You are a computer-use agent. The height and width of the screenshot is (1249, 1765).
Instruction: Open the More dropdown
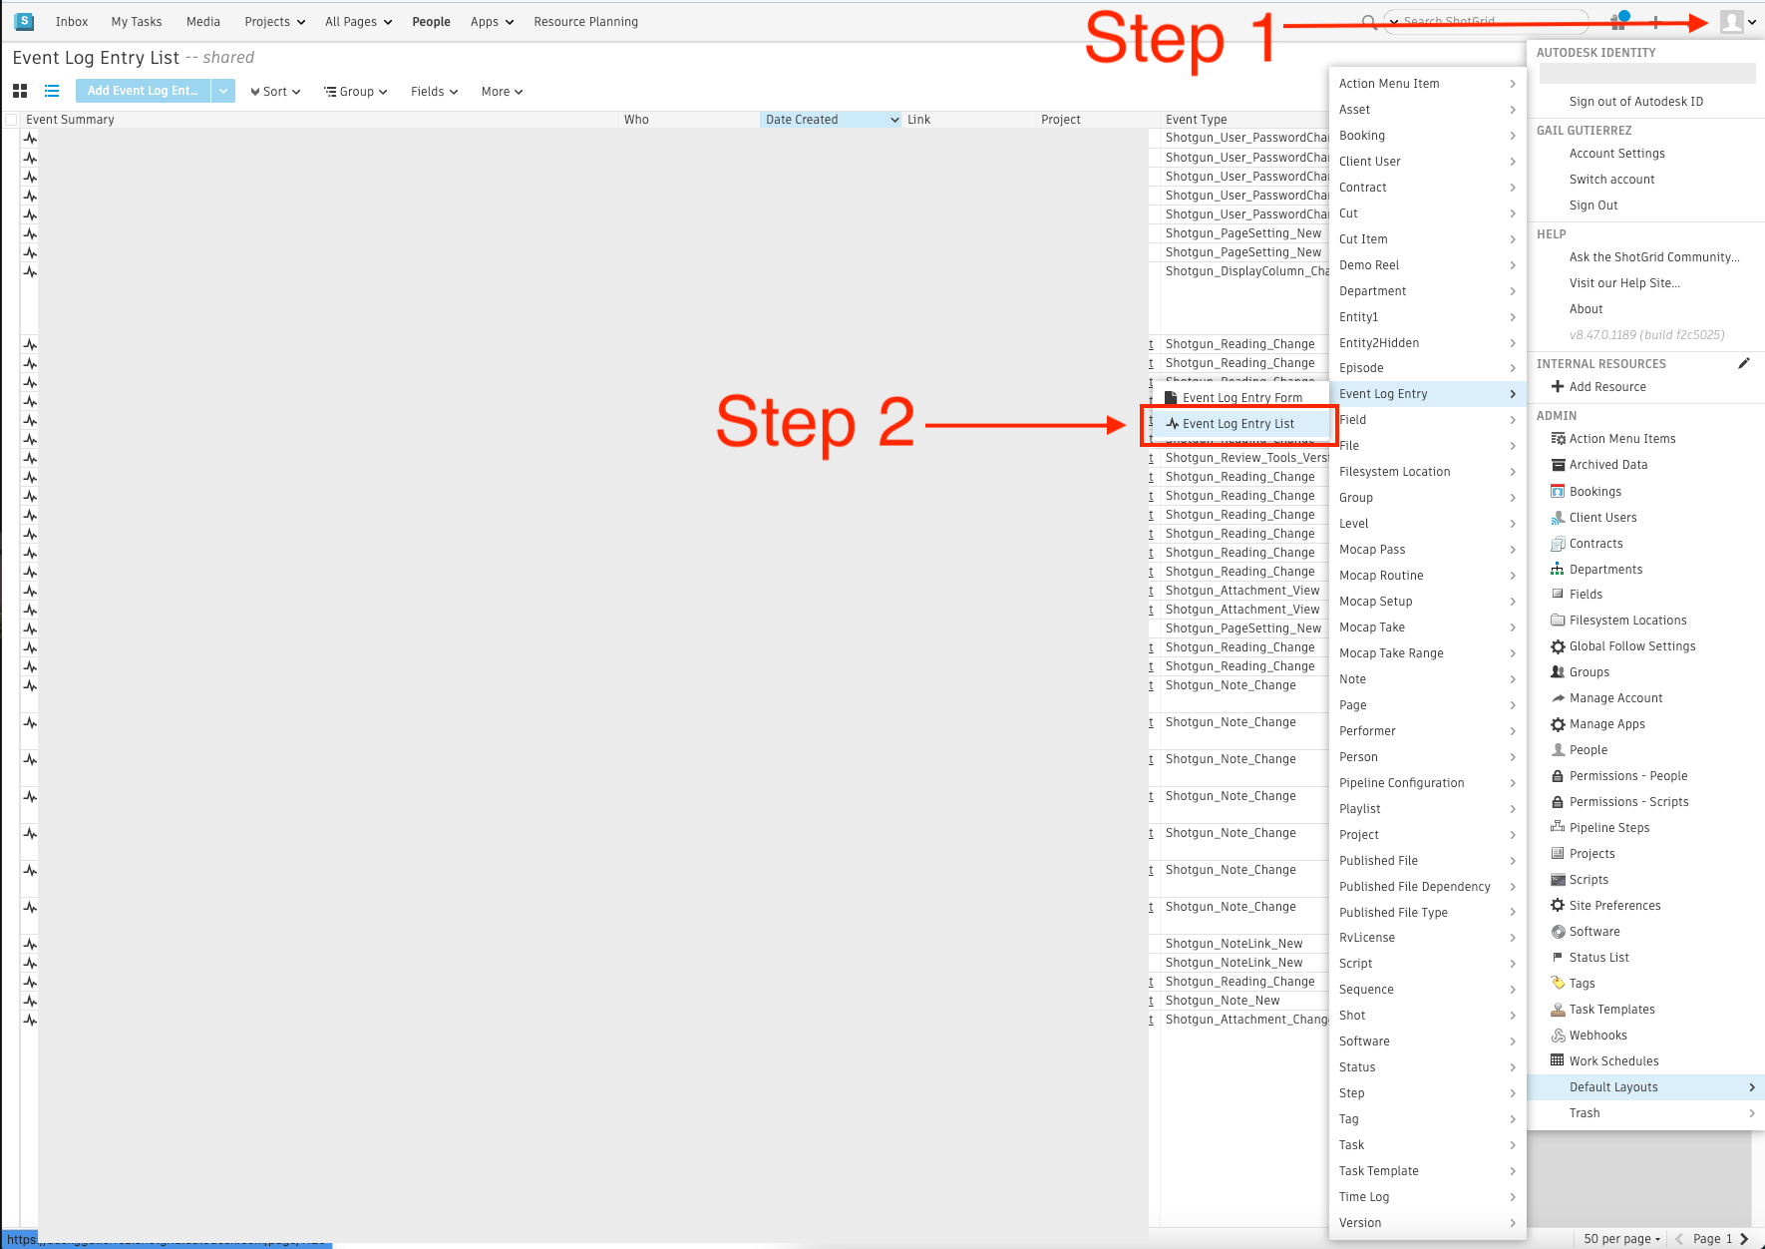[x=502, y=92]
